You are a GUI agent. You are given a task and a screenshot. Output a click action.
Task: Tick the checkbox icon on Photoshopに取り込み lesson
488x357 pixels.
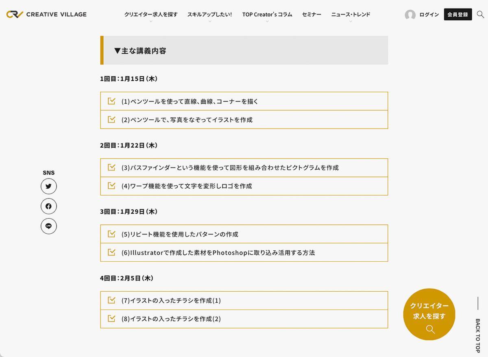(x=111, y=252)
